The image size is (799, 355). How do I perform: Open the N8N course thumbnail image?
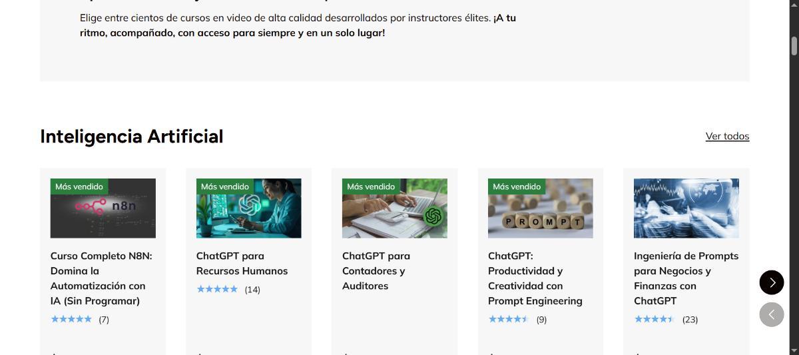(103, 208)
